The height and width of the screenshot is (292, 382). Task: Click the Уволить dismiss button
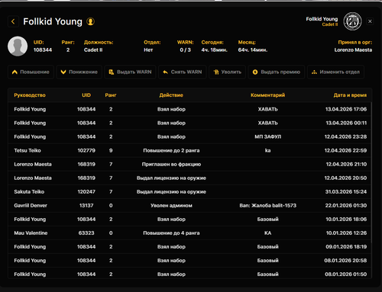(x=228, y=72)
